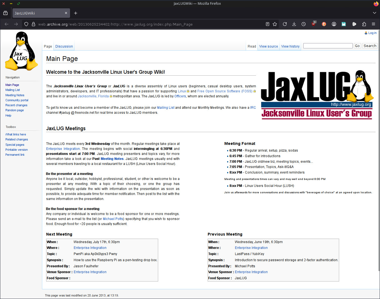380x299 pixels.
Task: Open the Mailing List sidebar link
Action: (13, 90)
